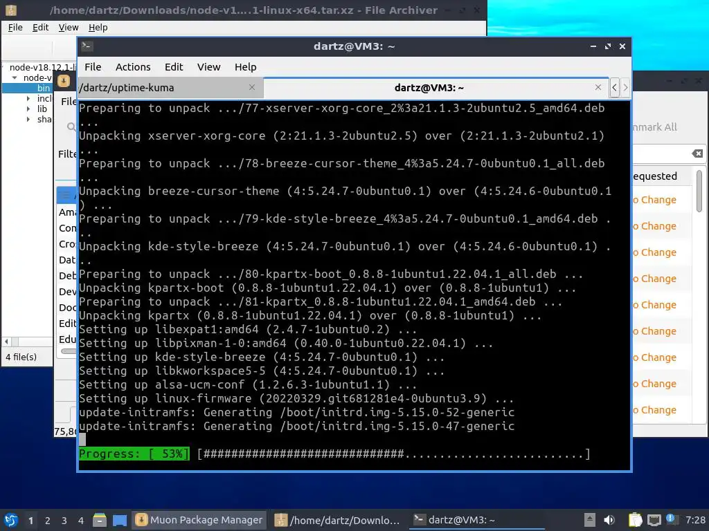Open the terminal View menu
The image size is (709, 531).
click(208, 67)
